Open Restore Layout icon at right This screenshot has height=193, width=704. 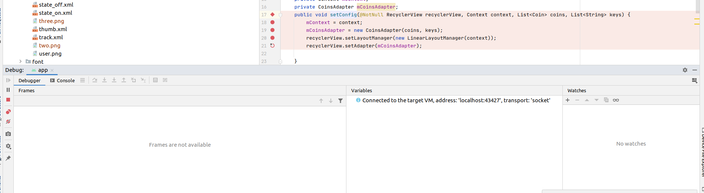[694, 80]
